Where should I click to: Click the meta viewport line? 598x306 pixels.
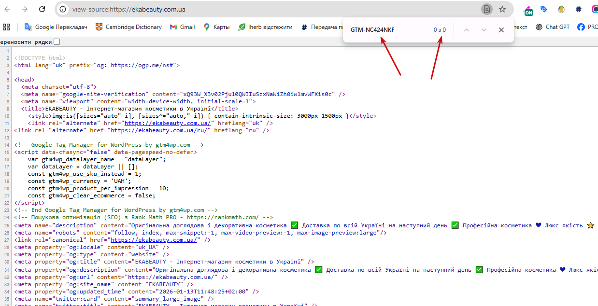138,101
